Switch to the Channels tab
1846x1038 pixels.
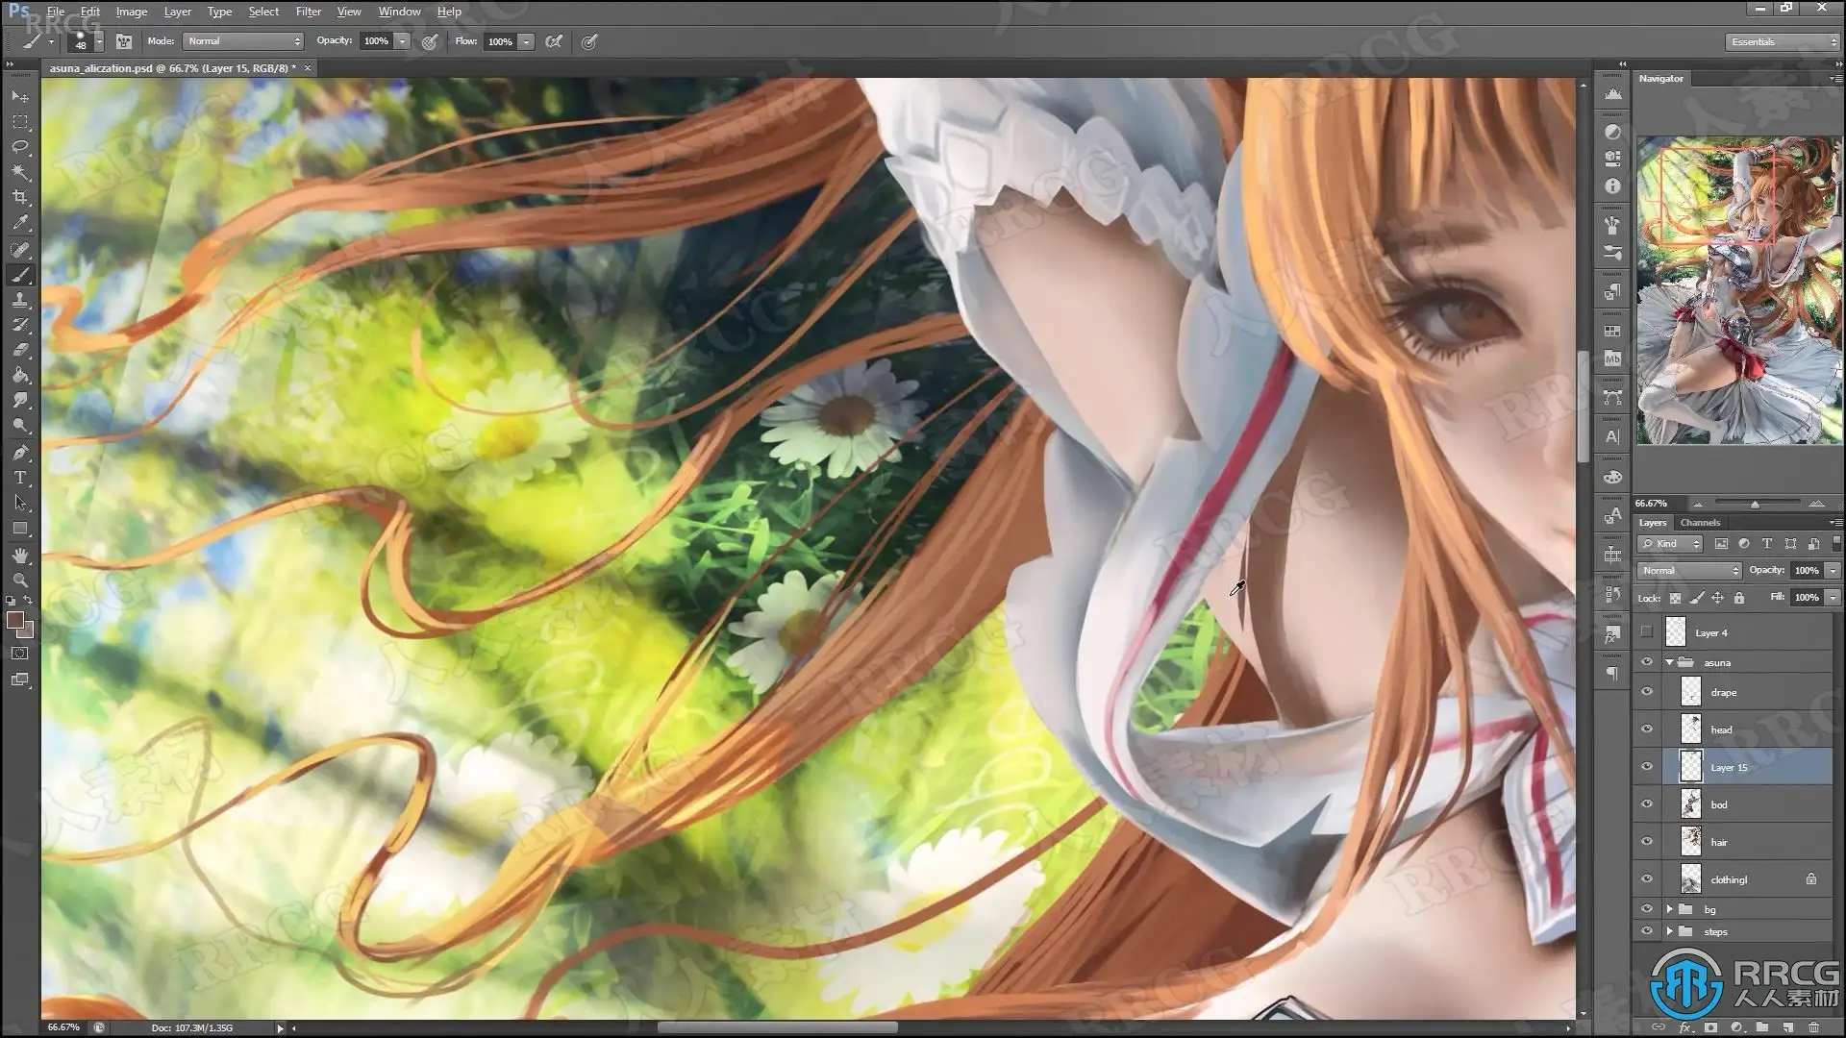(x=1700, y=523)
